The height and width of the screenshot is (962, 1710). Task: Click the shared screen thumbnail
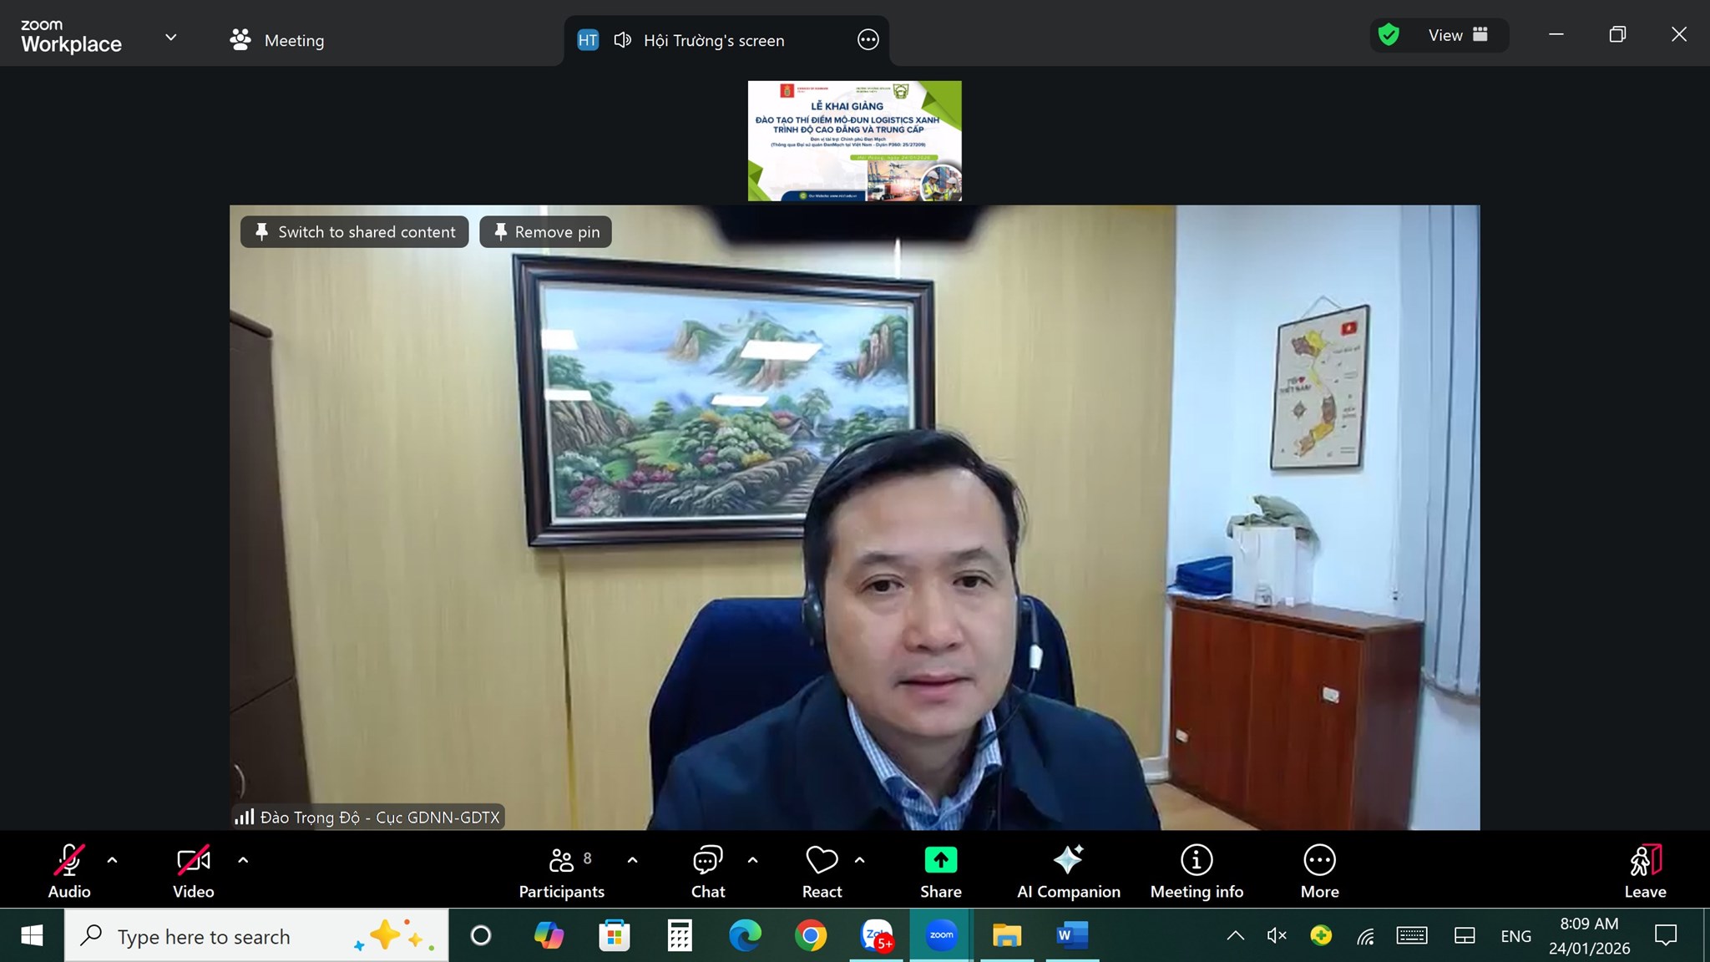(x=854, y=140)
